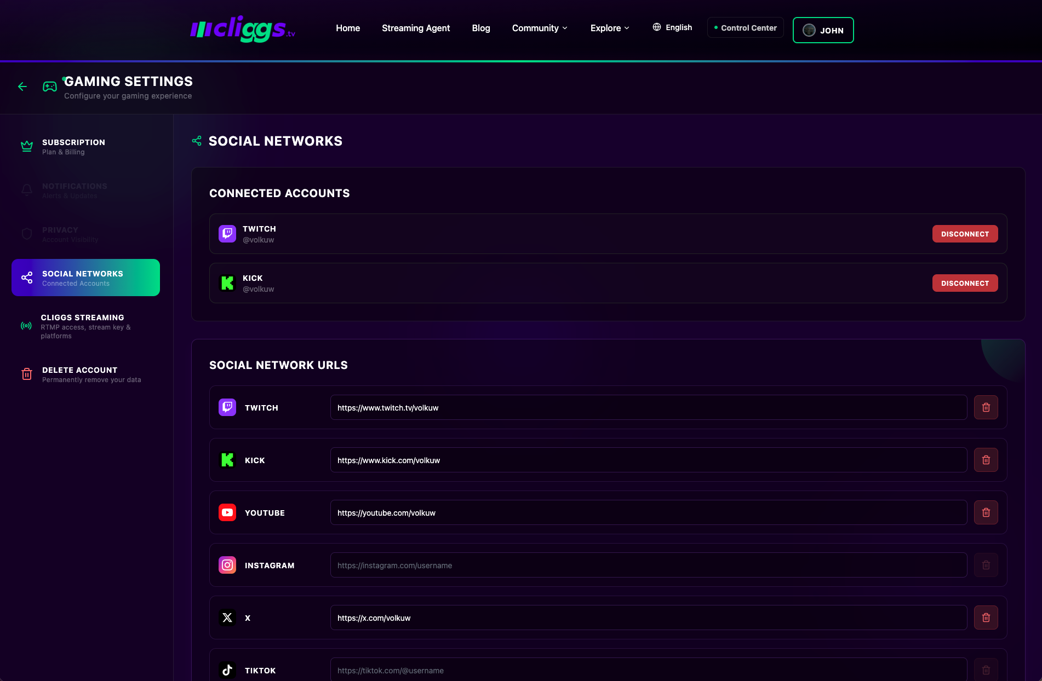Disconnect the Kick account
Image resolution: width=1042 pixels, height=681 pixels.
coord(965,283)
